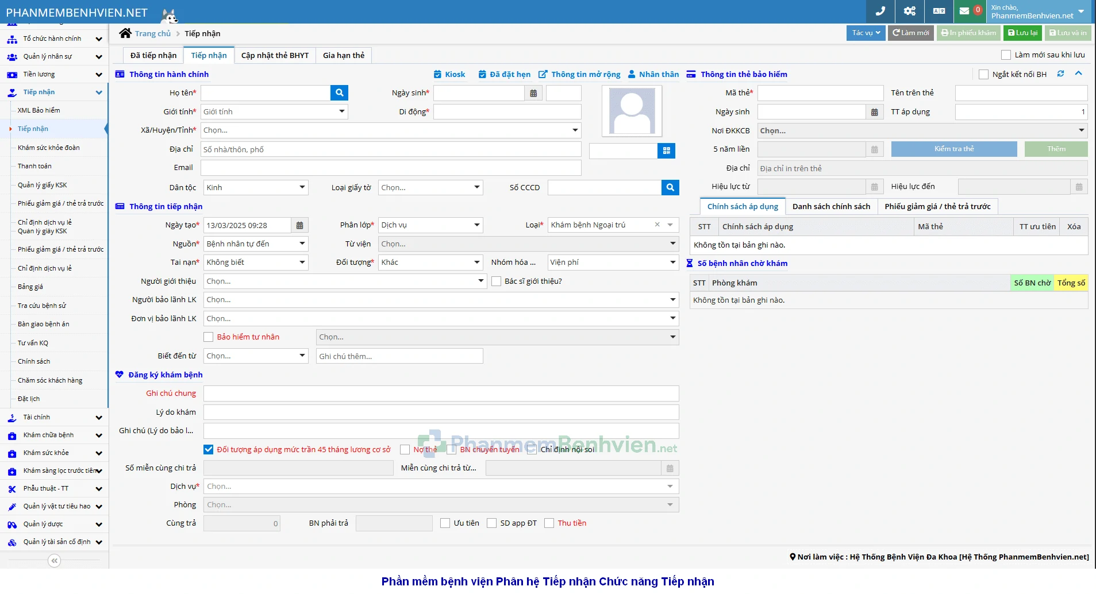Screen dimensions: 1096x594
Task: Open the Giới tính dropdown
Action: point(275,111)
